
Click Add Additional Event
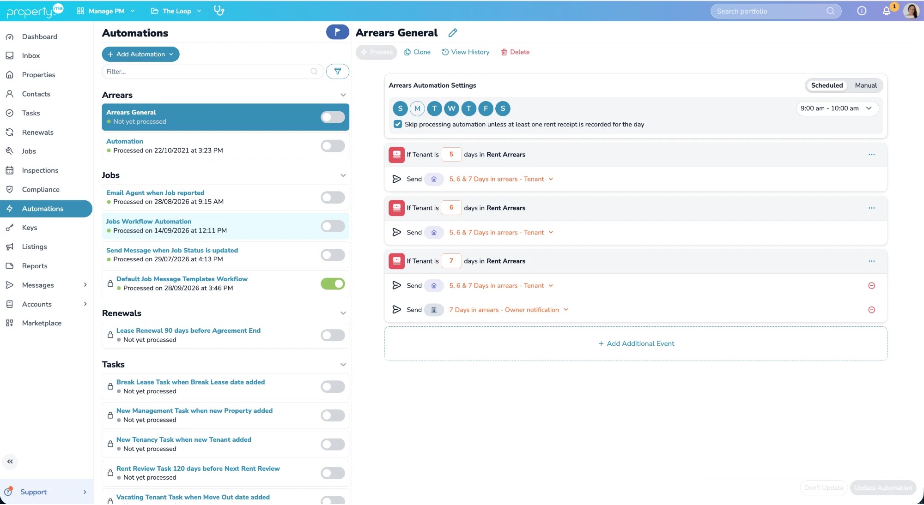tap(636, 343)
